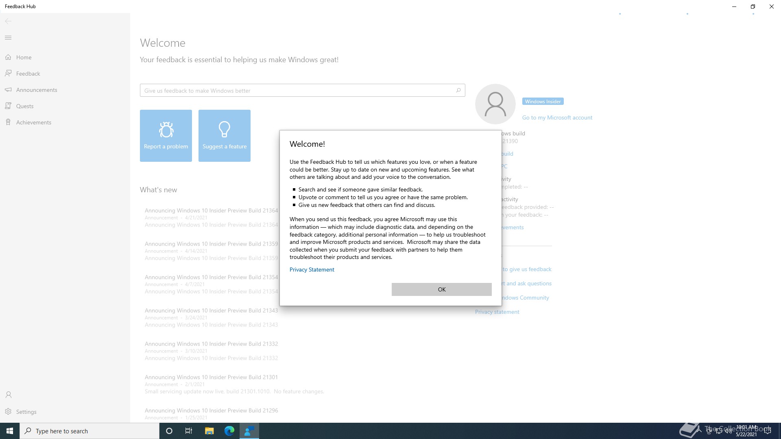Open announcement for Build 21343
Screen dimensions: 781x439
click(x=211, y=317)
